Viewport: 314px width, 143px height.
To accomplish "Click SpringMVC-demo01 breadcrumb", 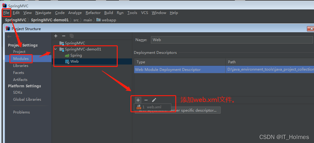I will tap(50, 20).
